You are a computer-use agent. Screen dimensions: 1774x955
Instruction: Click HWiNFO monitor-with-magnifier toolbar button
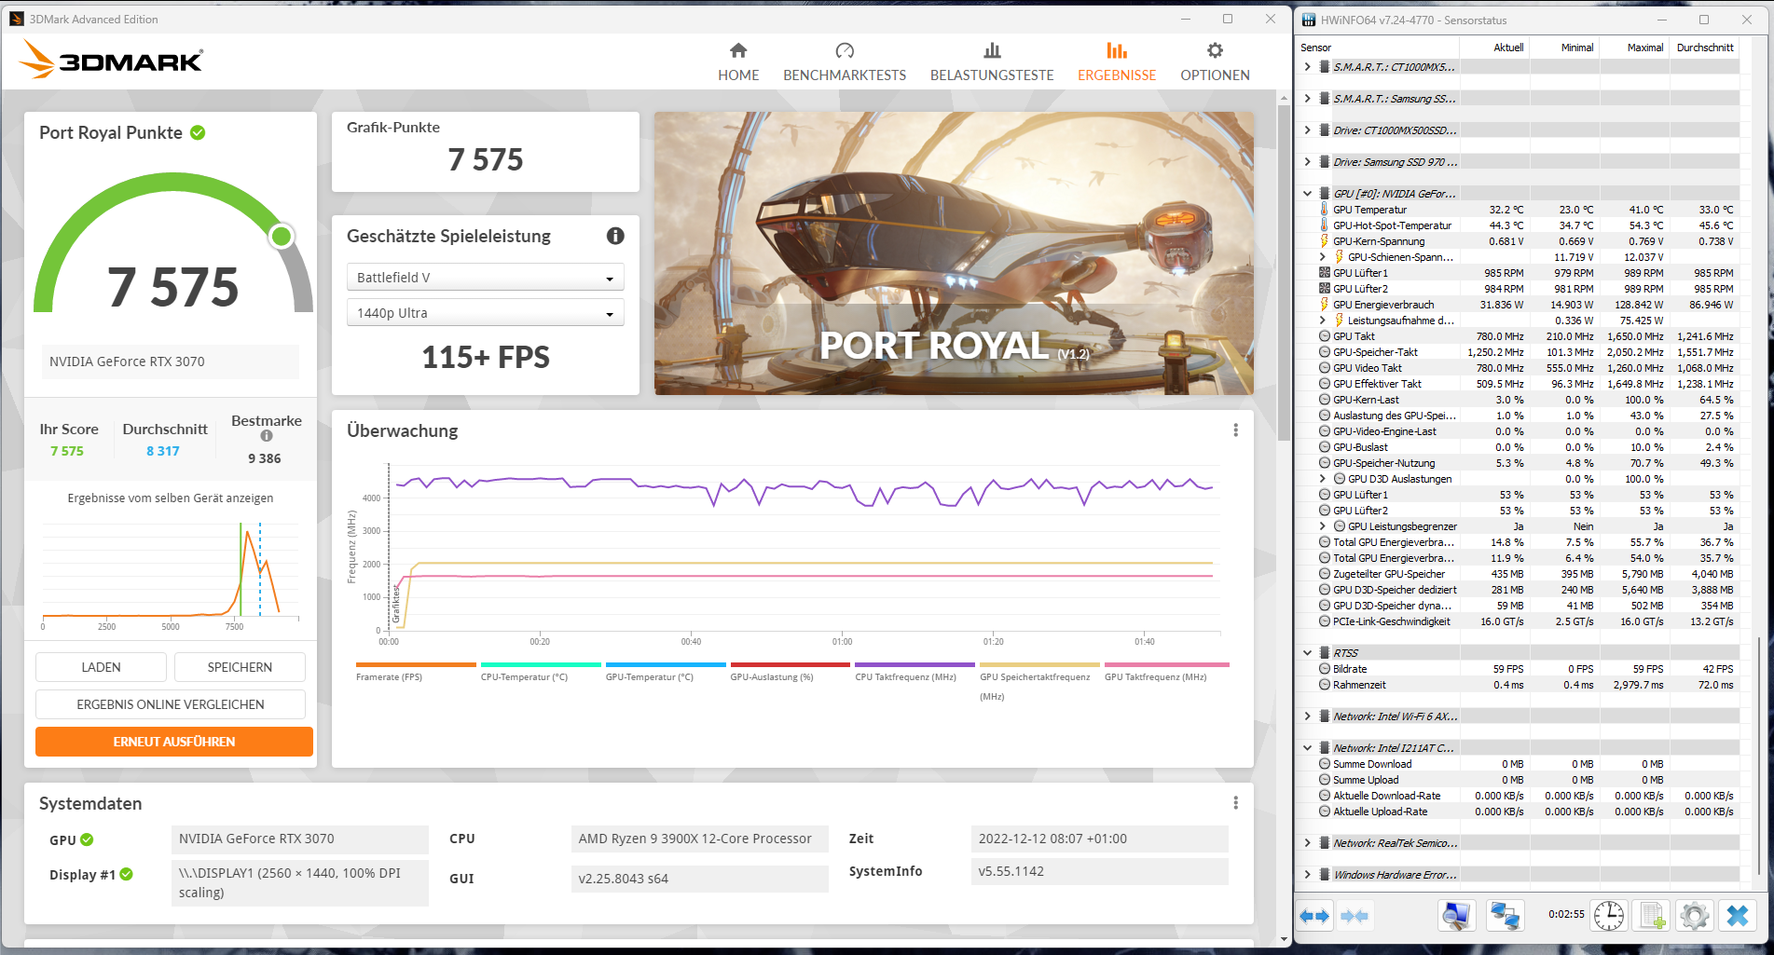[1455, 916]
